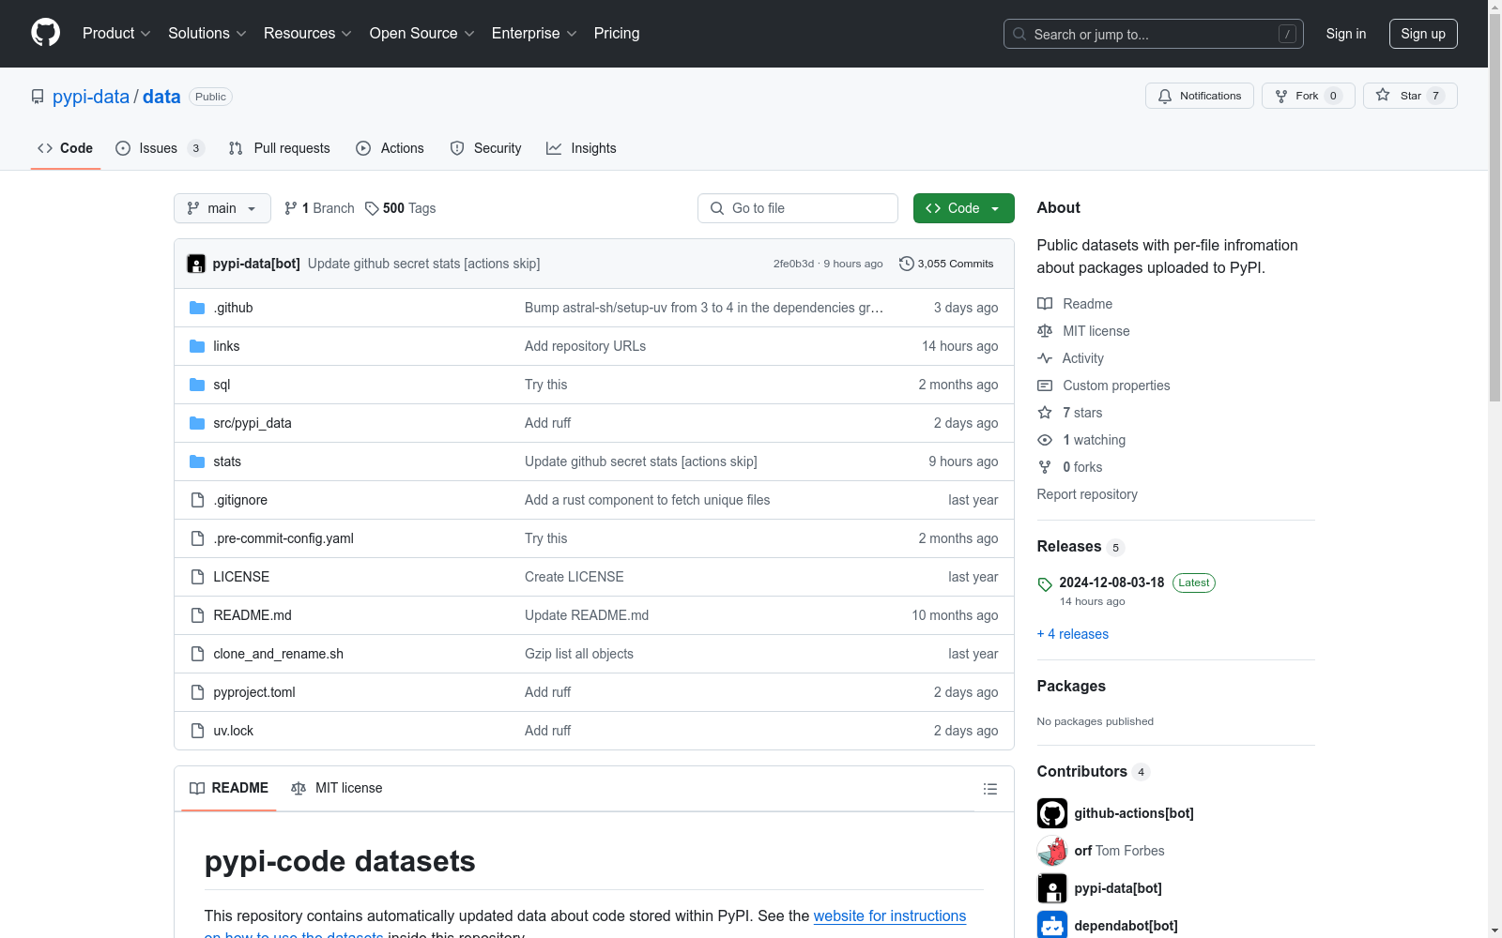Click the repository icon beside pypi-data
Image resolution: width=1502 pixels, height=938 pixels.
tap(38, 97)
